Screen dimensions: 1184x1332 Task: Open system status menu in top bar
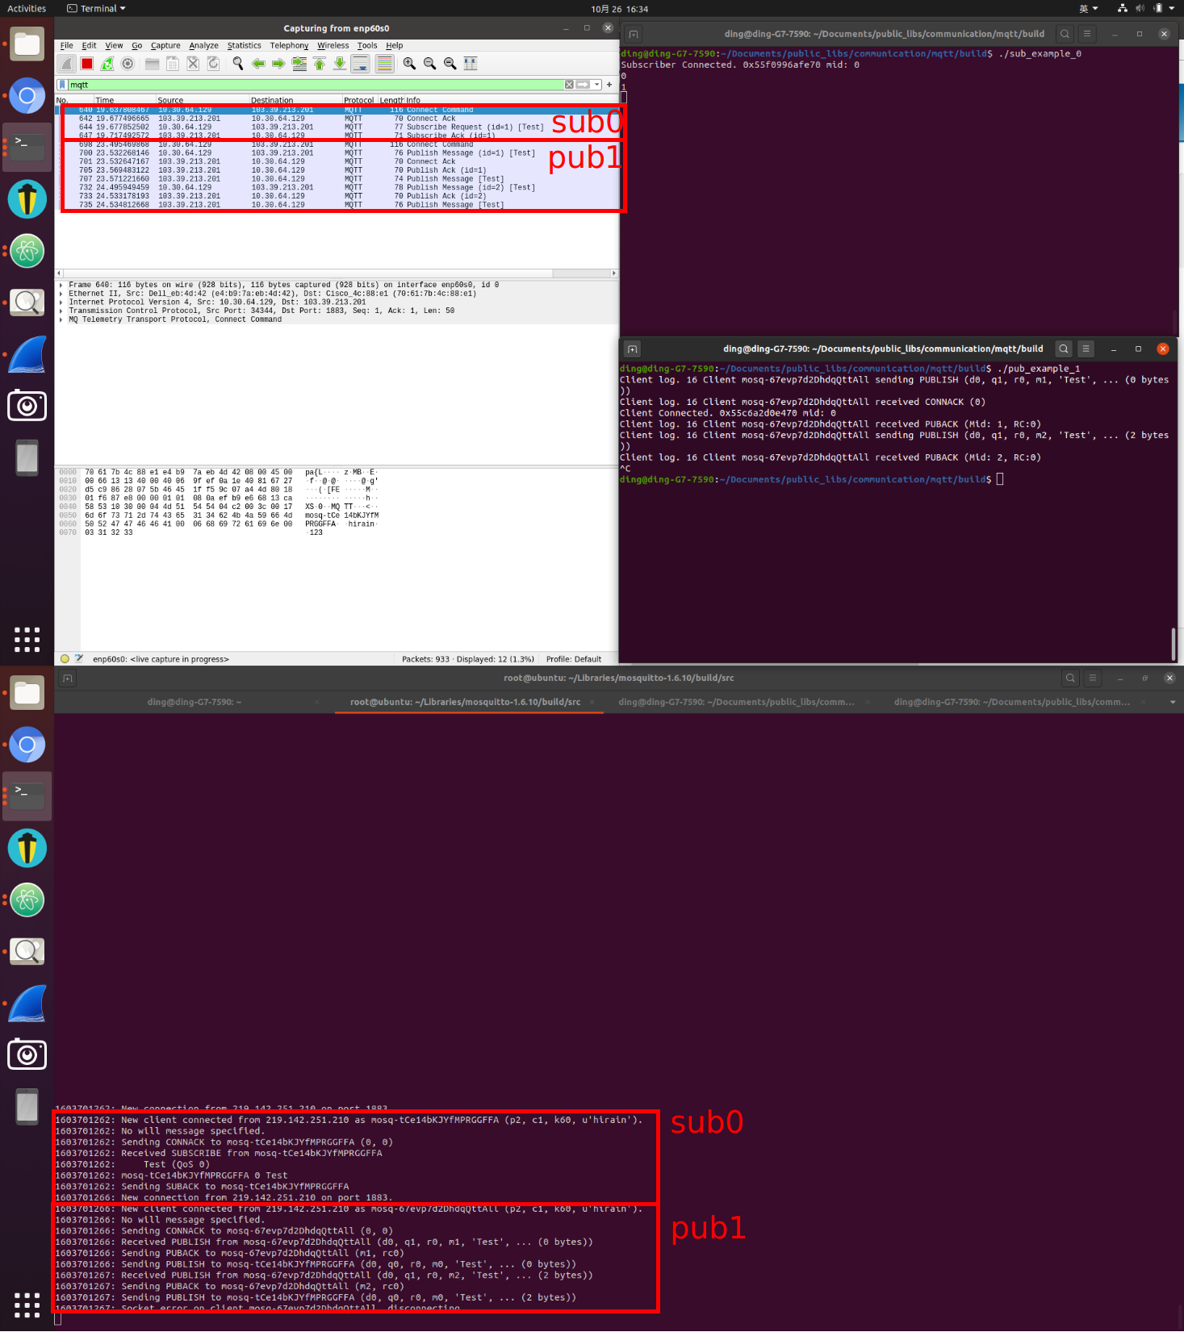[x=1146, y=9]
